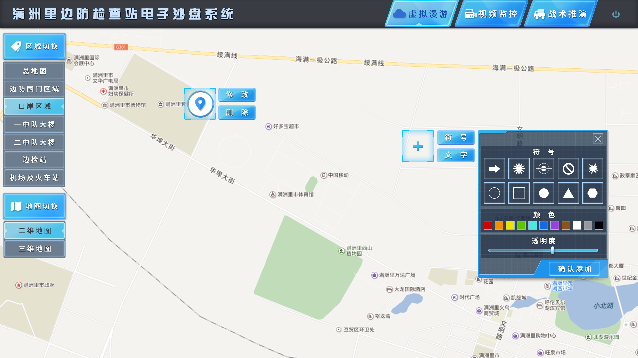Pick the white color swatch
The height and width of the screenshot is (358, 638).
pyautogui.click(x=577, y=225)
